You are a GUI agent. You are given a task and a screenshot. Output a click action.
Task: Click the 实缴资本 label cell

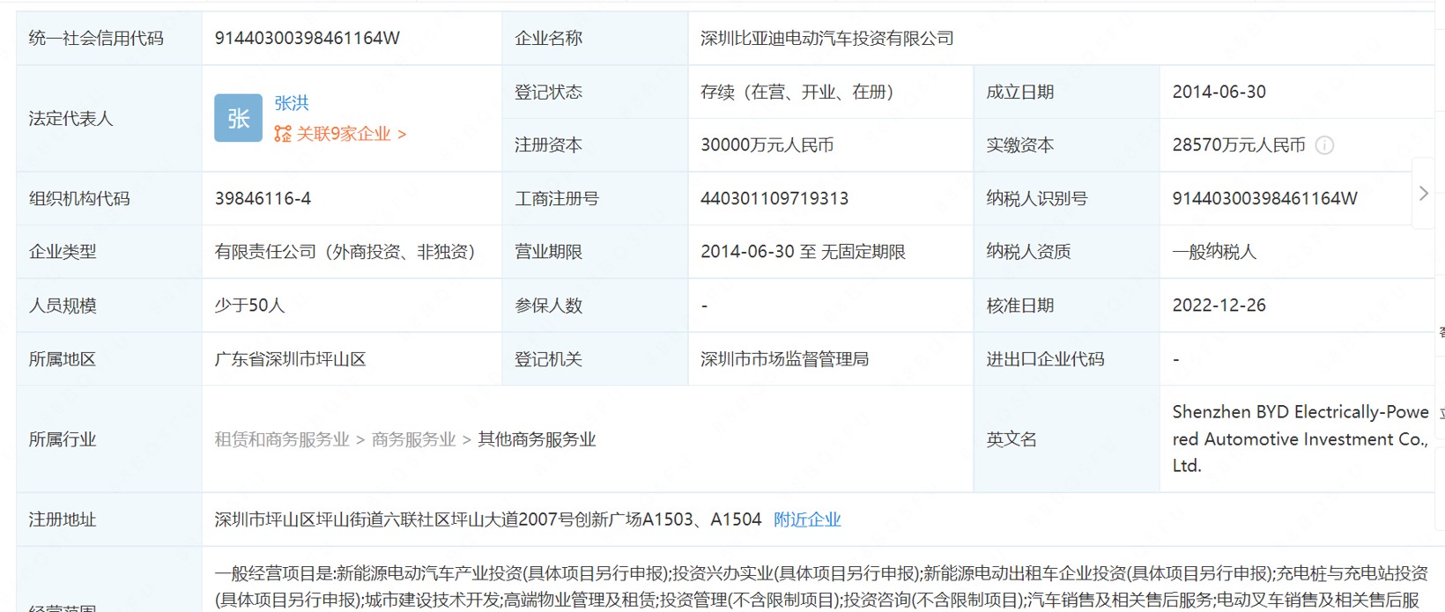pyautogui.click(x=1066, y=145)
